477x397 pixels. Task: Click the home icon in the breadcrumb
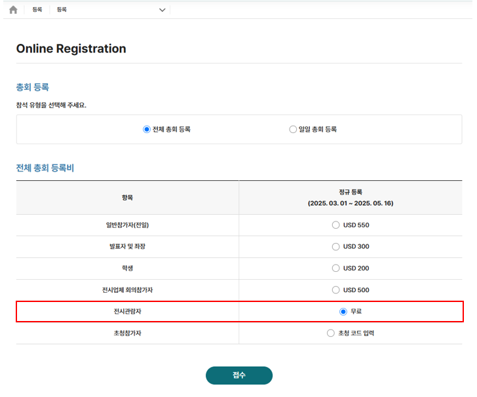[13, 10]
